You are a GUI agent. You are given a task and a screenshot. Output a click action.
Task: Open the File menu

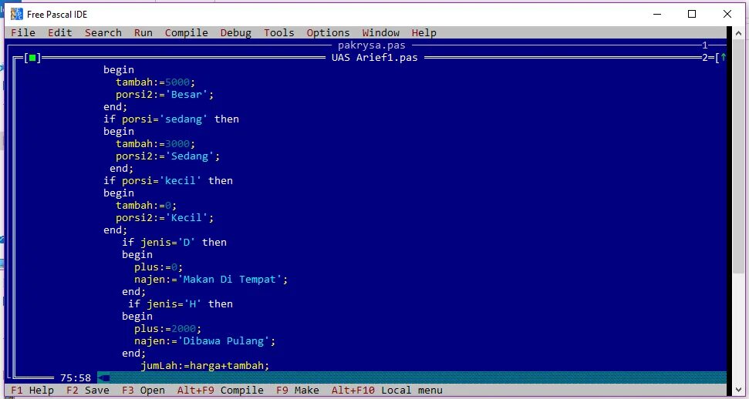(x=23, y=33)
